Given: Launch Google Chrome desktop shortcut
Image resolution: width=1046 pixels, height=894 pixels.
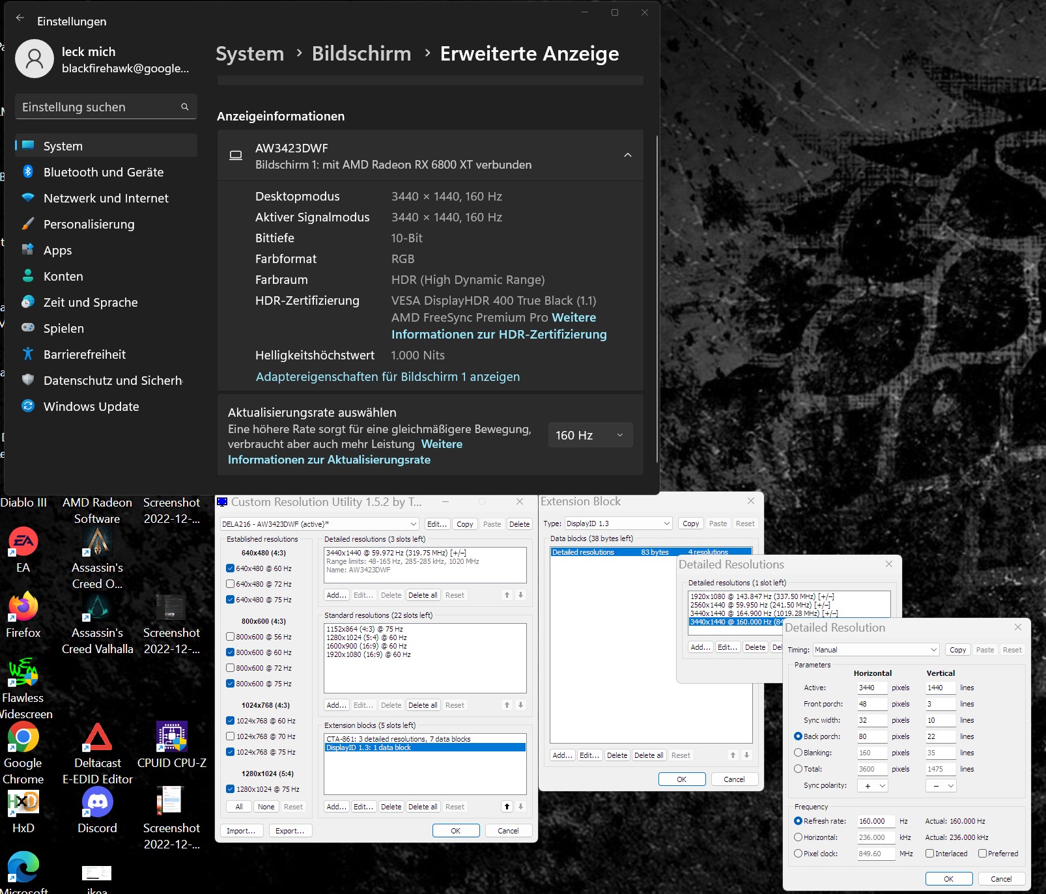Looking at the screenshot, I should click(x=23, y=753).
